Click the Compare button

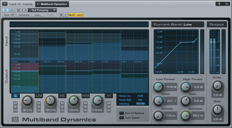[x=24, y=15]
